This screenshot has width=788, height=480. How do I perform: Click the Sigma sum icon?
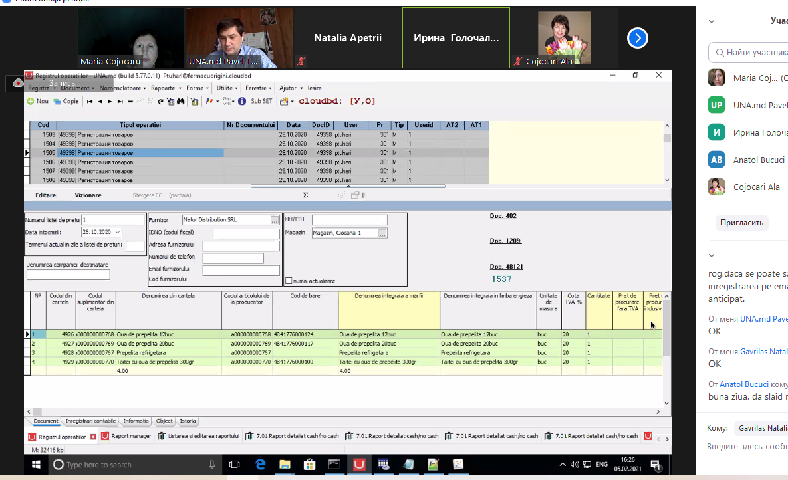(305, 195)
